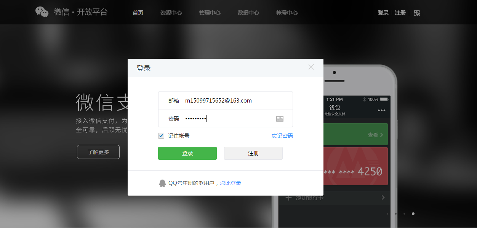Click the 查看 text on the phone's green card
This screenshot has height=228, width=477.
point(373,135)
